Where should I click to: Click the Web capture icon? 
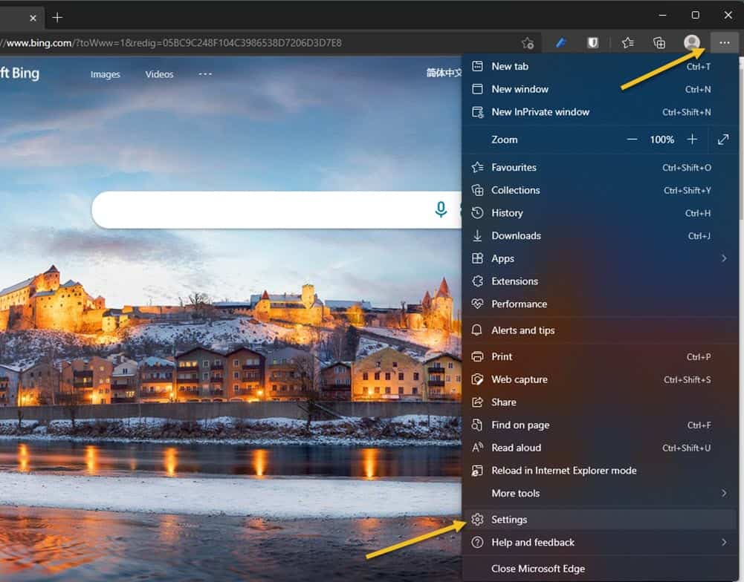point(477,379)
